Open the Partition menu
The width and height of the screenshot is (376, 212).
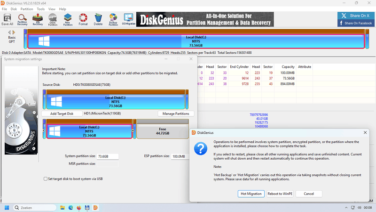tap(27, 9)
